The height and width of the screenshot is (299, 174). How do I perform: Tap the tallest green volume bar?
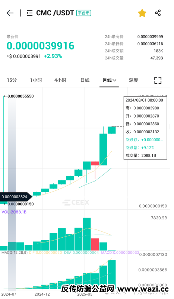pos(87,234)
